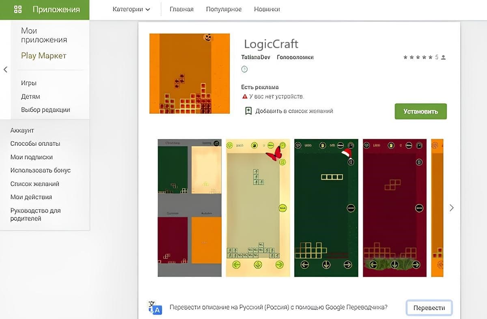Open Мои действия
This screenshot has height=319, width=487.
31,197
